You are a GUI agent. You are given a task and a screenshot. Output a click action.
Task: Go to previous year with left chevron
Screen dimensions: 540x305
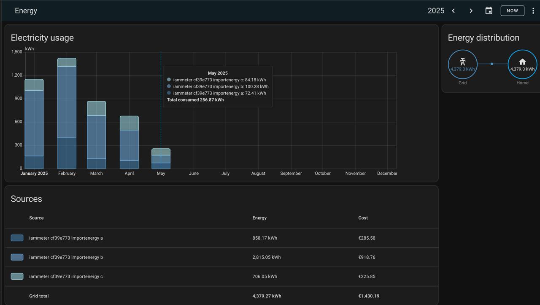pos(454,11)
